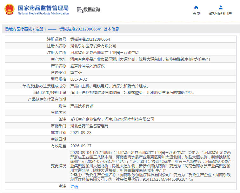Click the 注册证编号 label
This screenshot has height=193, width=240.
click(x=57, y=39)
